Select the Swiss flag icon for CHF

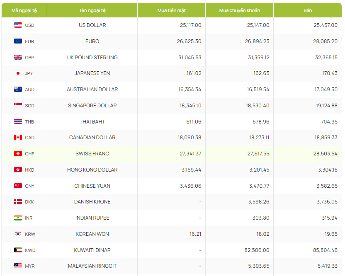coord(18,154)
